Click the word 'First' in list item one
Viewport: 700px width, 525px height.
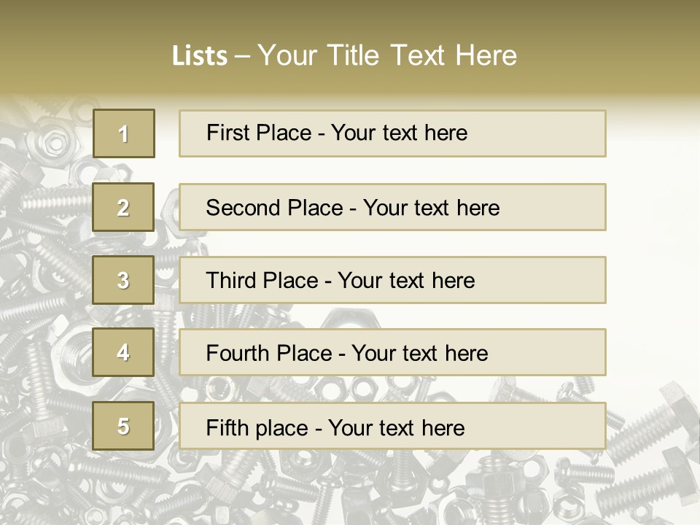tap(227, 133)
